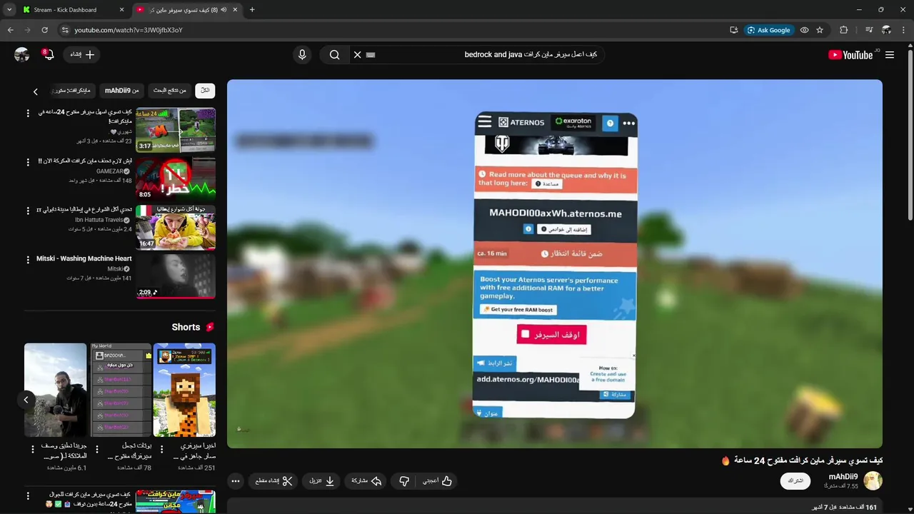Open the mAhDii9 channel name link
Viewport: 914px width, 514px height.
click(843, 476)
